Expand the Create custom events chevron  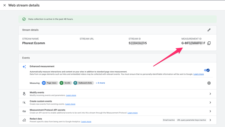(x=210, y=102)
